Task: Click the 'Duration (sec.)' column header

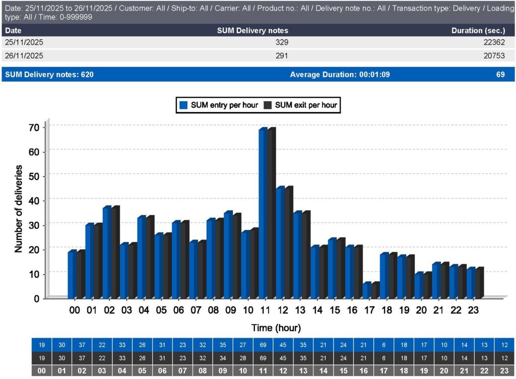Action: [x=478, y=31]
